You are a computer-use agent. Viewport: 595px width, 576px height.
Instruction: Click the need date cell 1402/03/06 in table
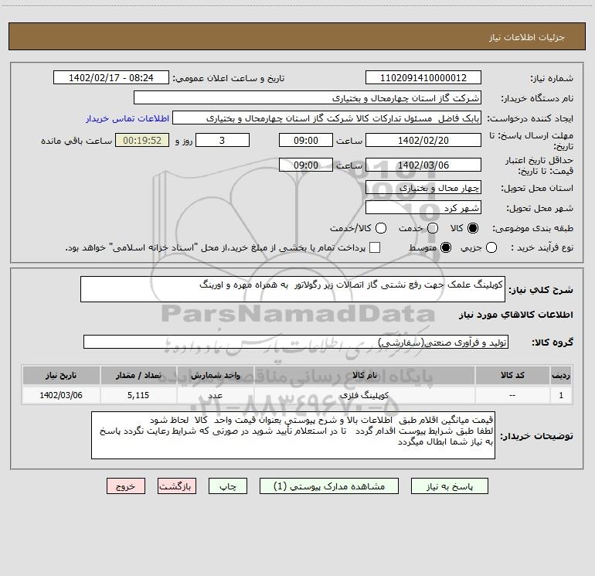tap(61, 395)
